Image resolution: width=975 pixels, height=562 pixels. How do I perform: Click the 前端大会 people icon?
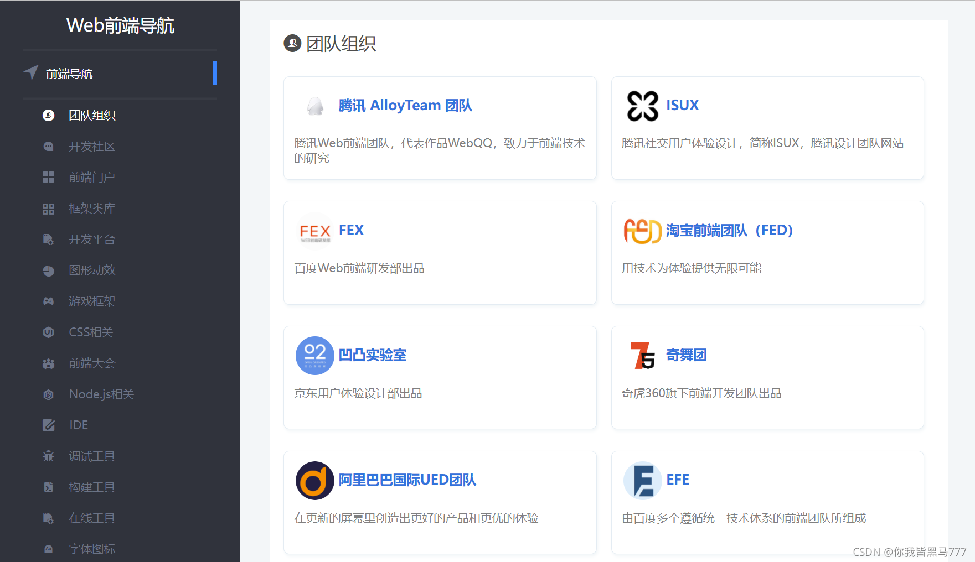click(x=49, y=363)
